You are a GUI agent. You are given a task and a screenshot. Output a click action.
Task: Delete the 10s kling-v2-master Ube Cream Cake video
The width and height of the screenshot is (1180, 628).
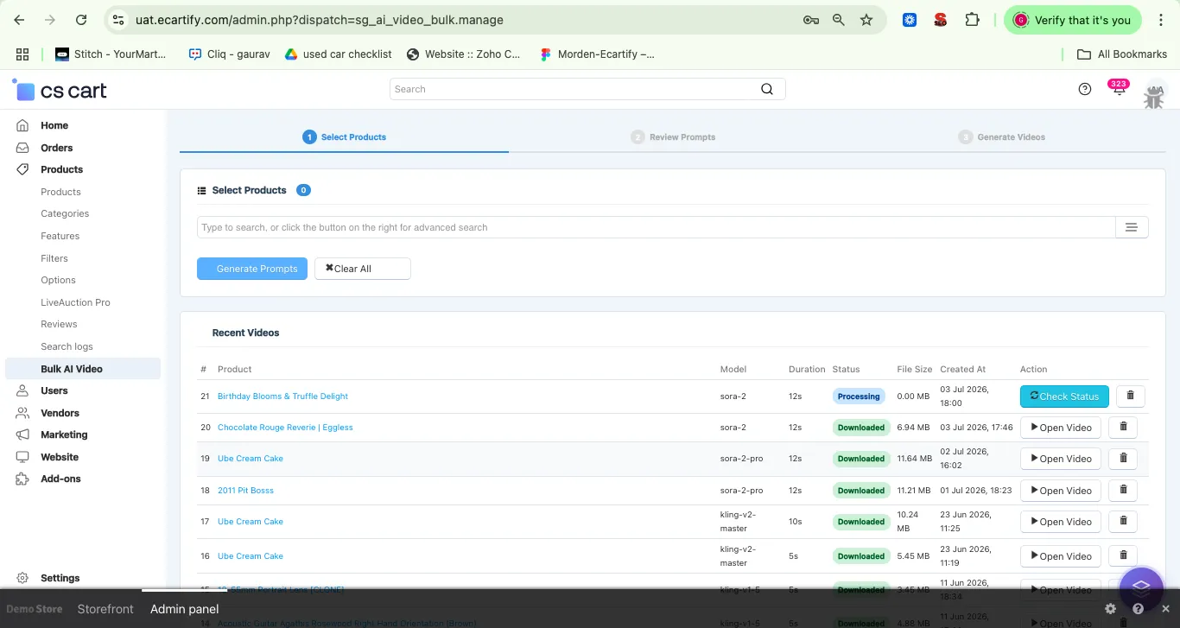tap(1123, 521)
